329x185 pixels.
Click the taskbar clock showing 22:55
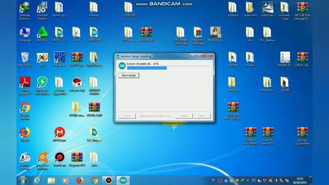click(x=300, y=180)
